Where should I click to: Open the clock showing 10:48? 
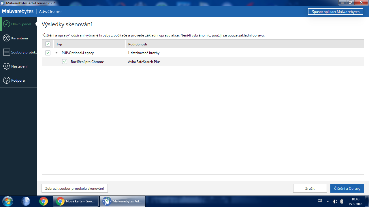pyautogui.click(x=355, y=201)
